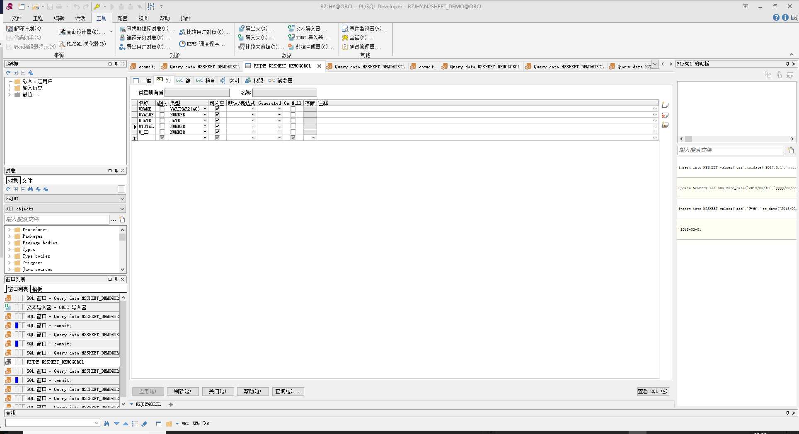The width and height of the screenshot is (799, 434).
Task: Click the 帮助(H) button
Action: (252, 391)
